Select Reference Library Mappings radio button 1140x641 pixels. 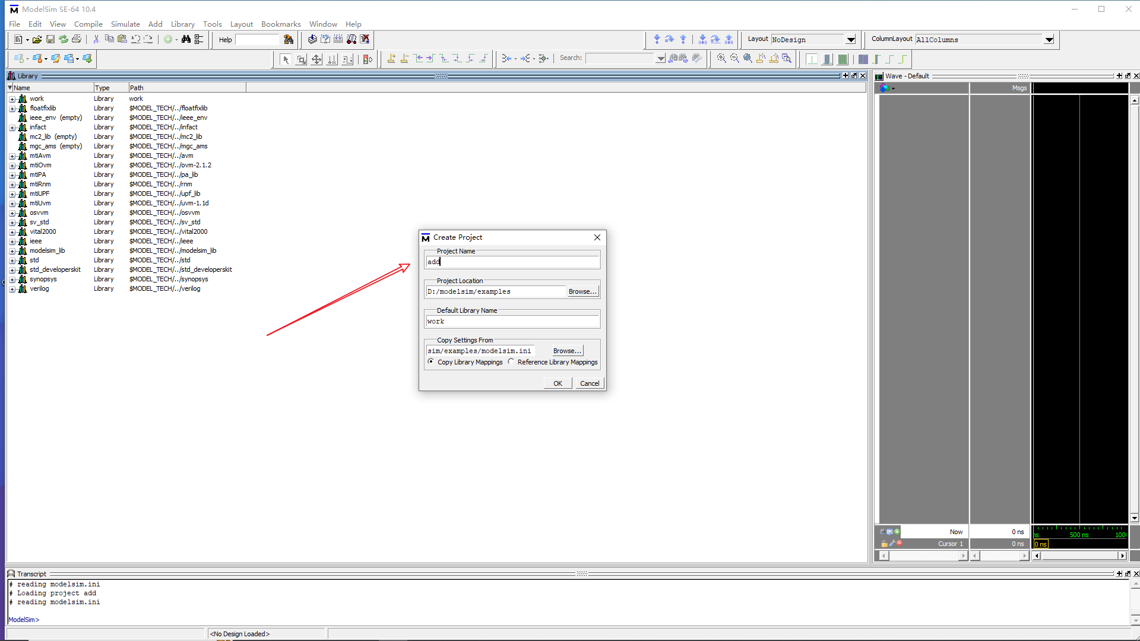click(511, 362)
